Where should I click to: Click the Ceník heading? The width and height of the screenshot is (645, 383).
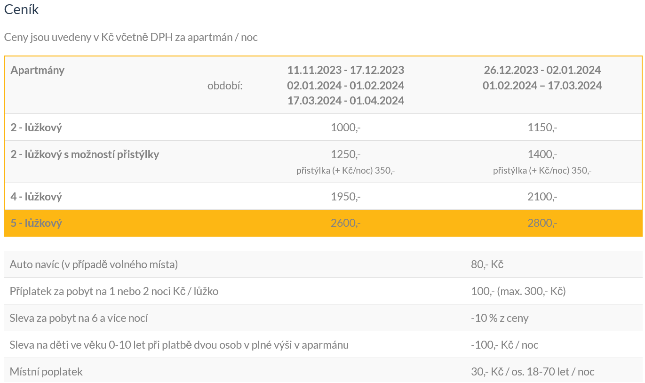coord(22,9)
